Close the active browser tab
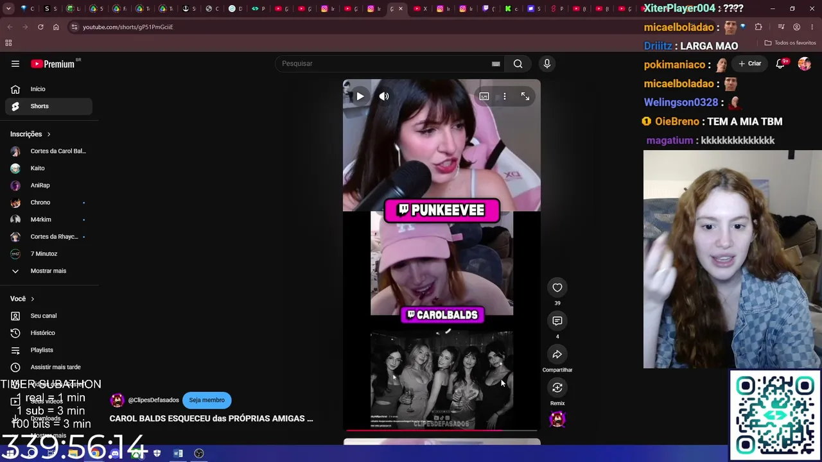The image size is (822, 462). click(x=401, y=9)
